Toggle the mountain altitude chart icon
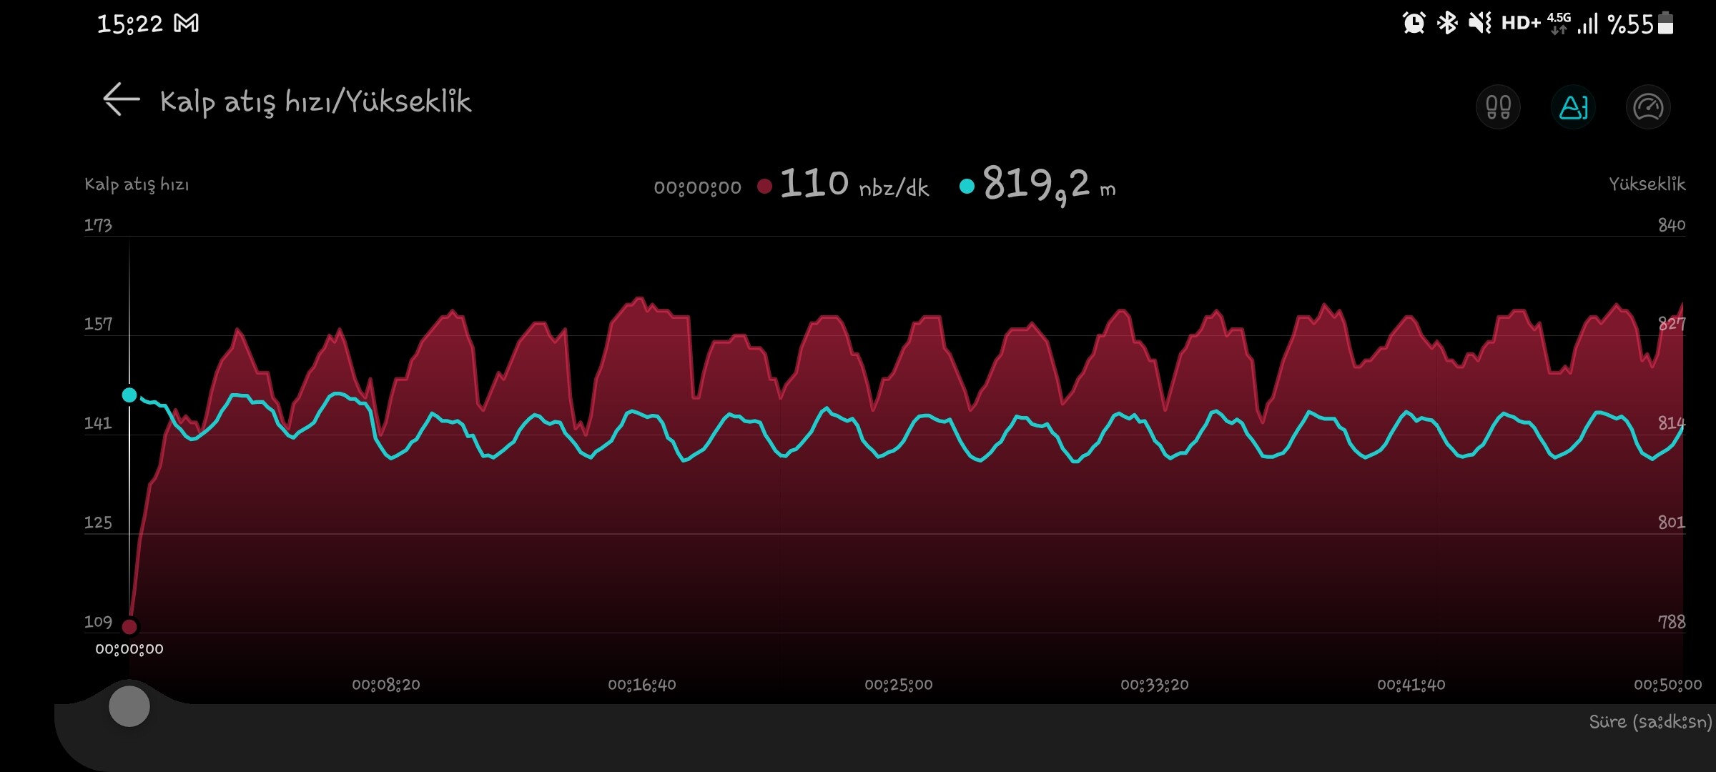 coord(1573,107)
